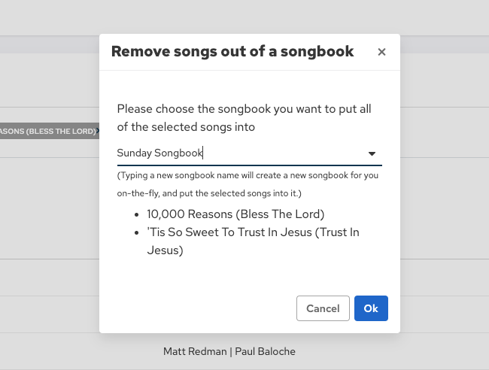
Task: Click the empty footer area left of Cancel
Action: [x=196, y=308]
